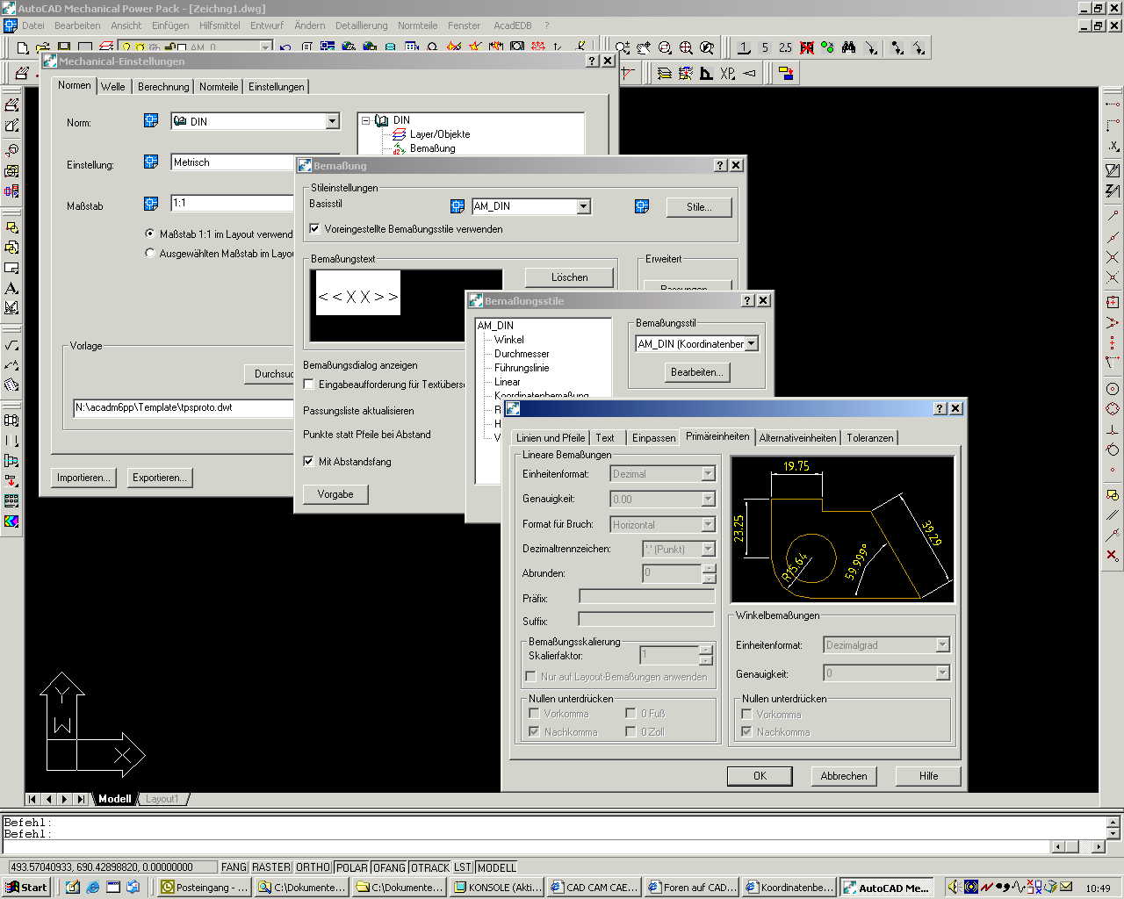Open Bemaßungsstil AM_DIN Koordinatenbemaßung dropdown

(x=752, y=344)
